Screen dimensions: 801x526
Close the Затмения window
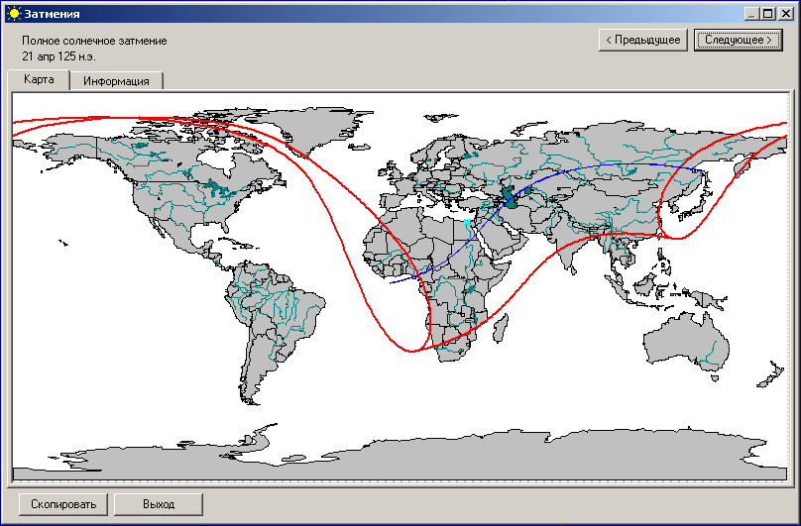(x=785, y=14)
